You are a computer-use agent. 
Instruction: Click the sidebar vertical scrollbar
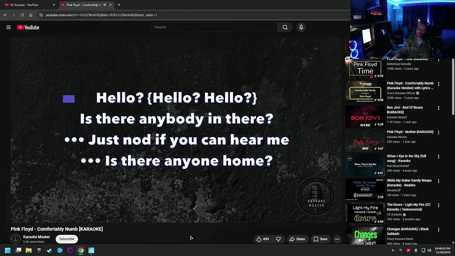[453, 87]
